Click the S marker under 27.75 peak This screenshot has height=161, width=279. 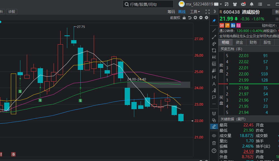(80, 101)
